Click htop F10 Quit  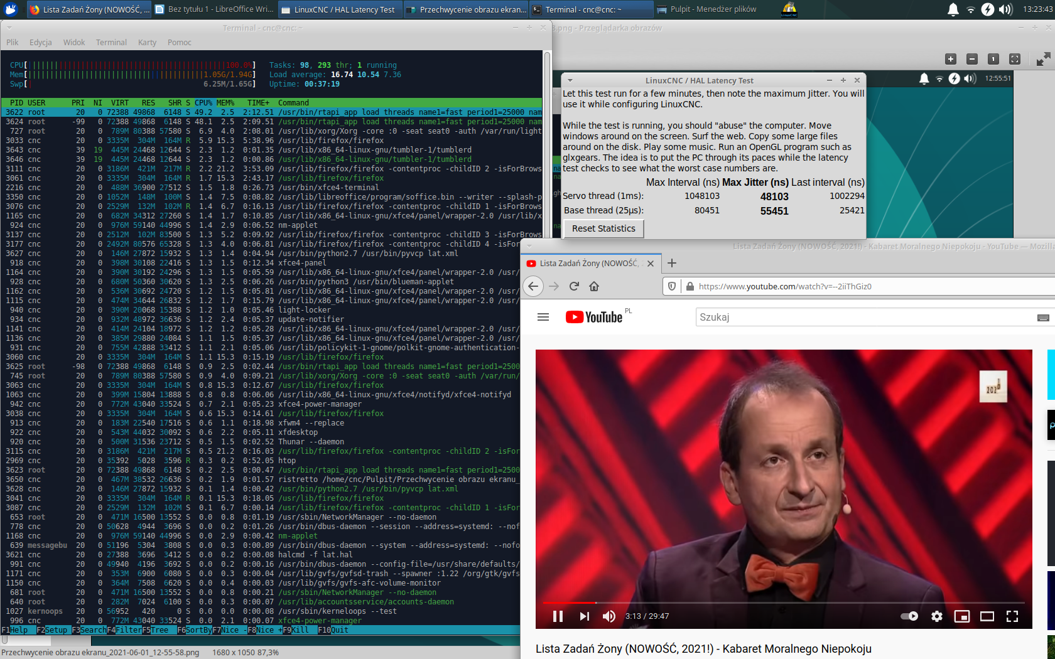(x=333, y=630)
